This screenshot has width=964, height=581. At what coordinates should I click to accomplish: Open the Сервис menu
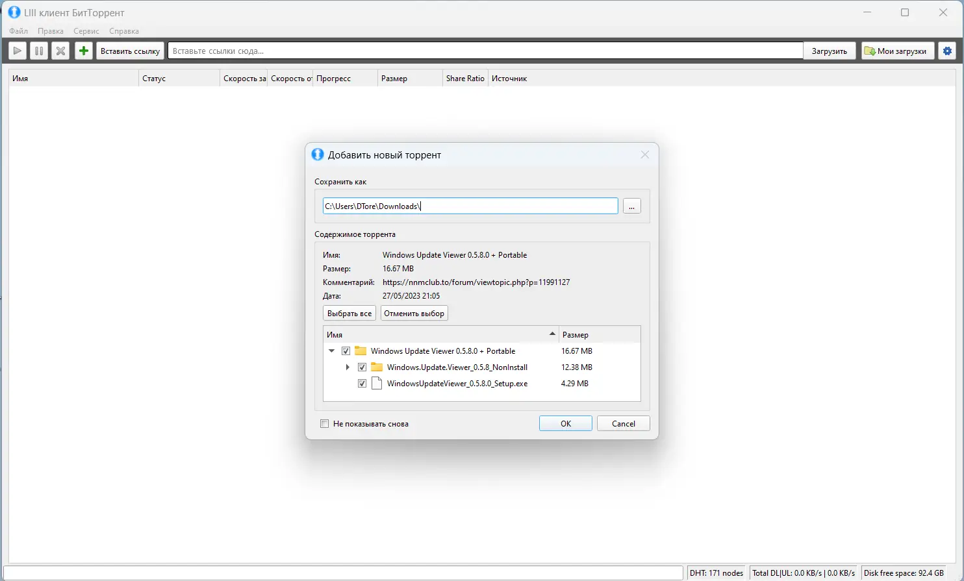(x=86, y=31)
